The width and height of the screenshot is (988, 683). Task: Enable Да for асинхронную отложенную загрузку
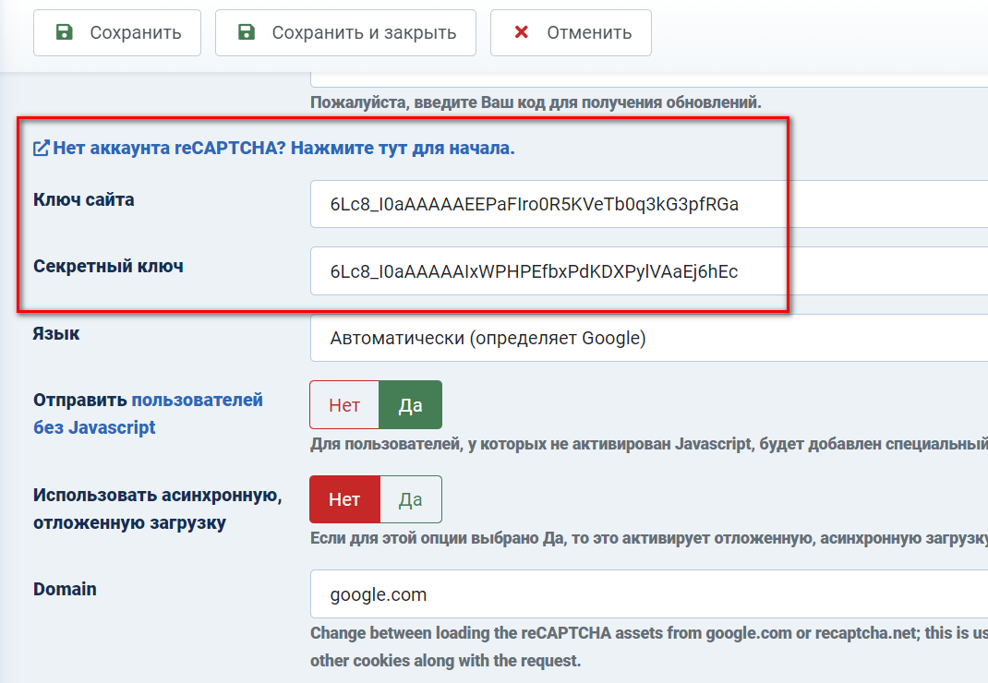[410, 499]
